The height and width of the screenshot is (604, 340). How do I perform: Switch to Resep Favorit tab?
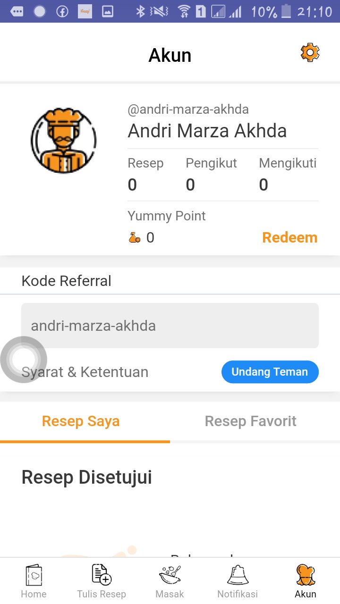coord(250,421)
